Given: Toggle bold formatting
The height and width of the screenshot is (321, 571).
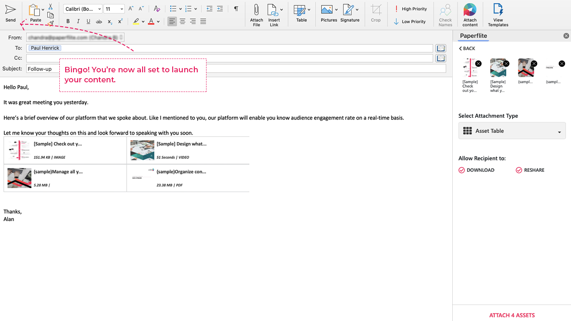Looking at the screenshot, I should [68, 21].
